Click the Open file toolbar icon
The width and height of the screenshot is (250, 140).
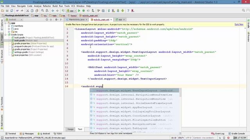(3, 10)
